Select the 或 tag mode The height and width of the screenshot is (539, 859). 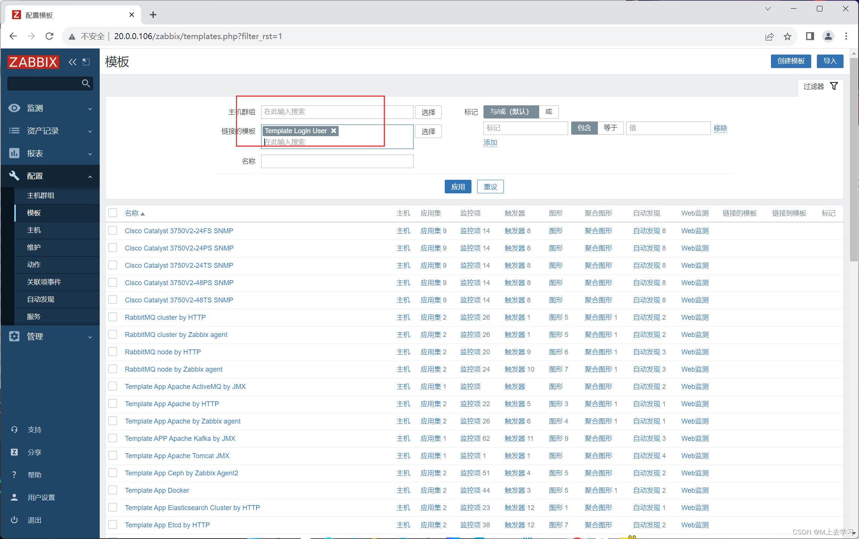click(549, 112)
